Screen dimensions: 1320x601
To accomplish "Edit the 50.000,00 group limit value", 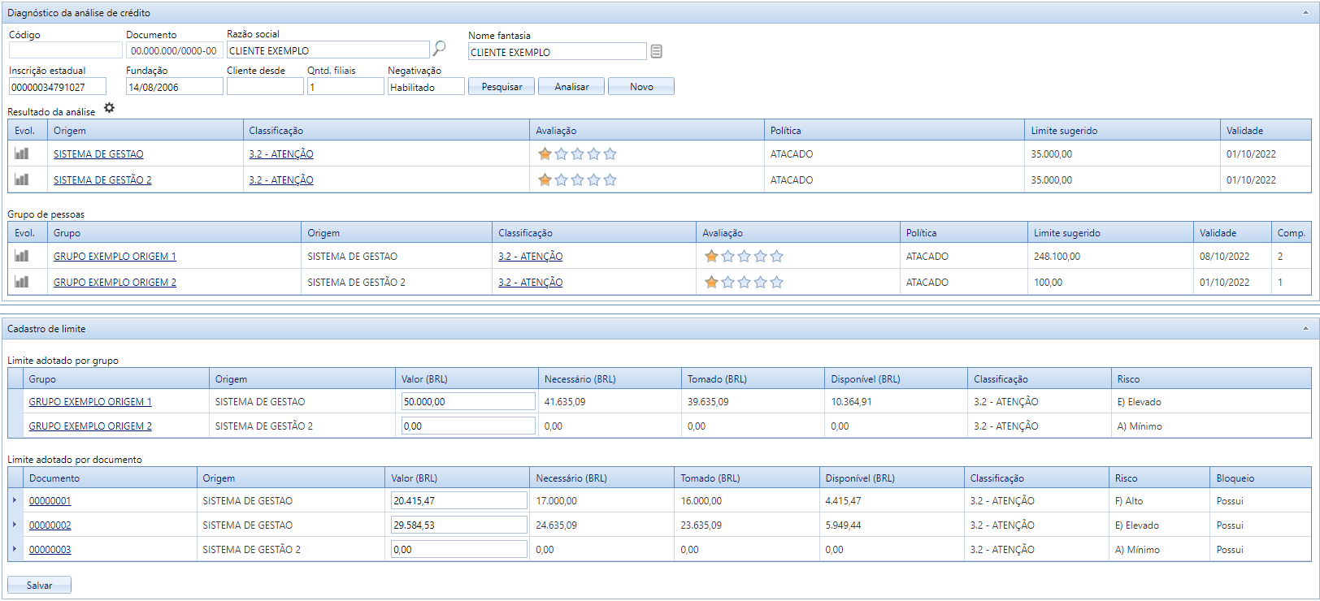I will pyautogui.click(x=468, y=401).
